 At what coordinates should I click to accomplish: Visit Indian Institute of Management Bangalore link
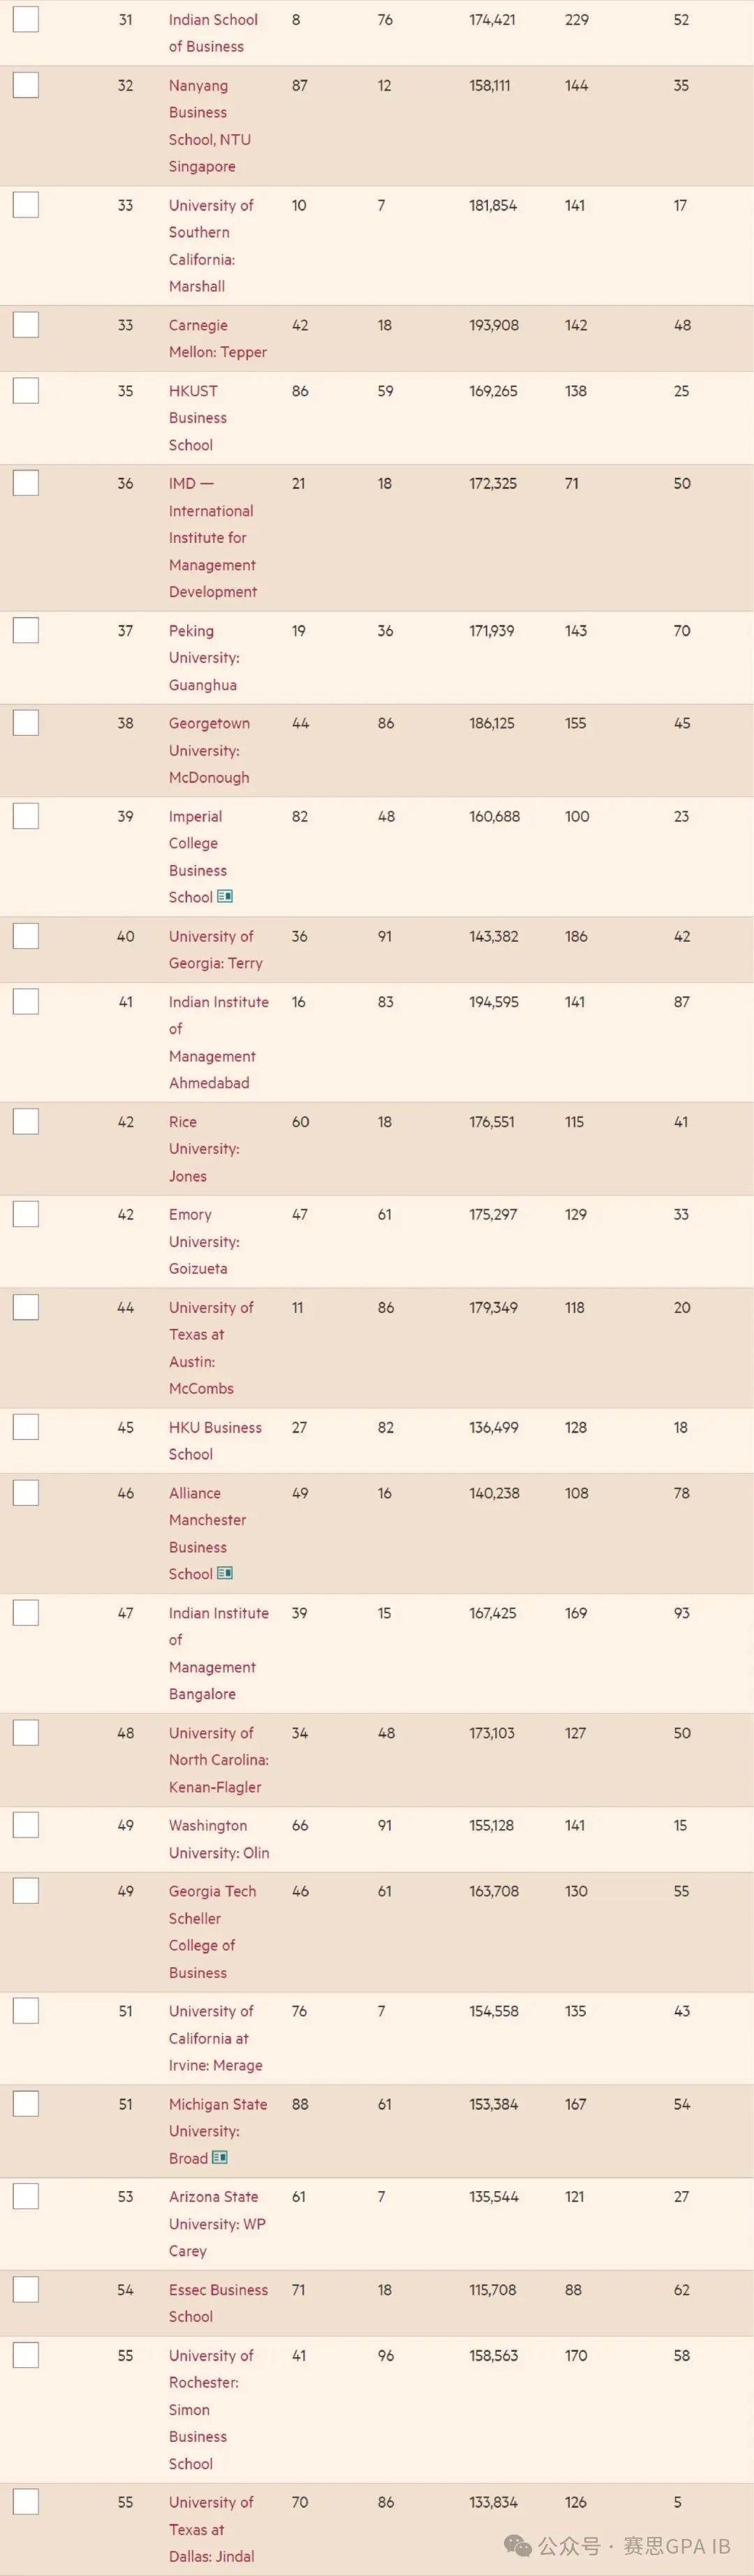tap(219, 1653)
